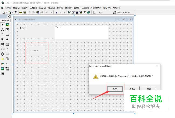Select the PictureBox control in toolbox
The height and width of the screenshot is (118, 175).
[x=8, y=25]
